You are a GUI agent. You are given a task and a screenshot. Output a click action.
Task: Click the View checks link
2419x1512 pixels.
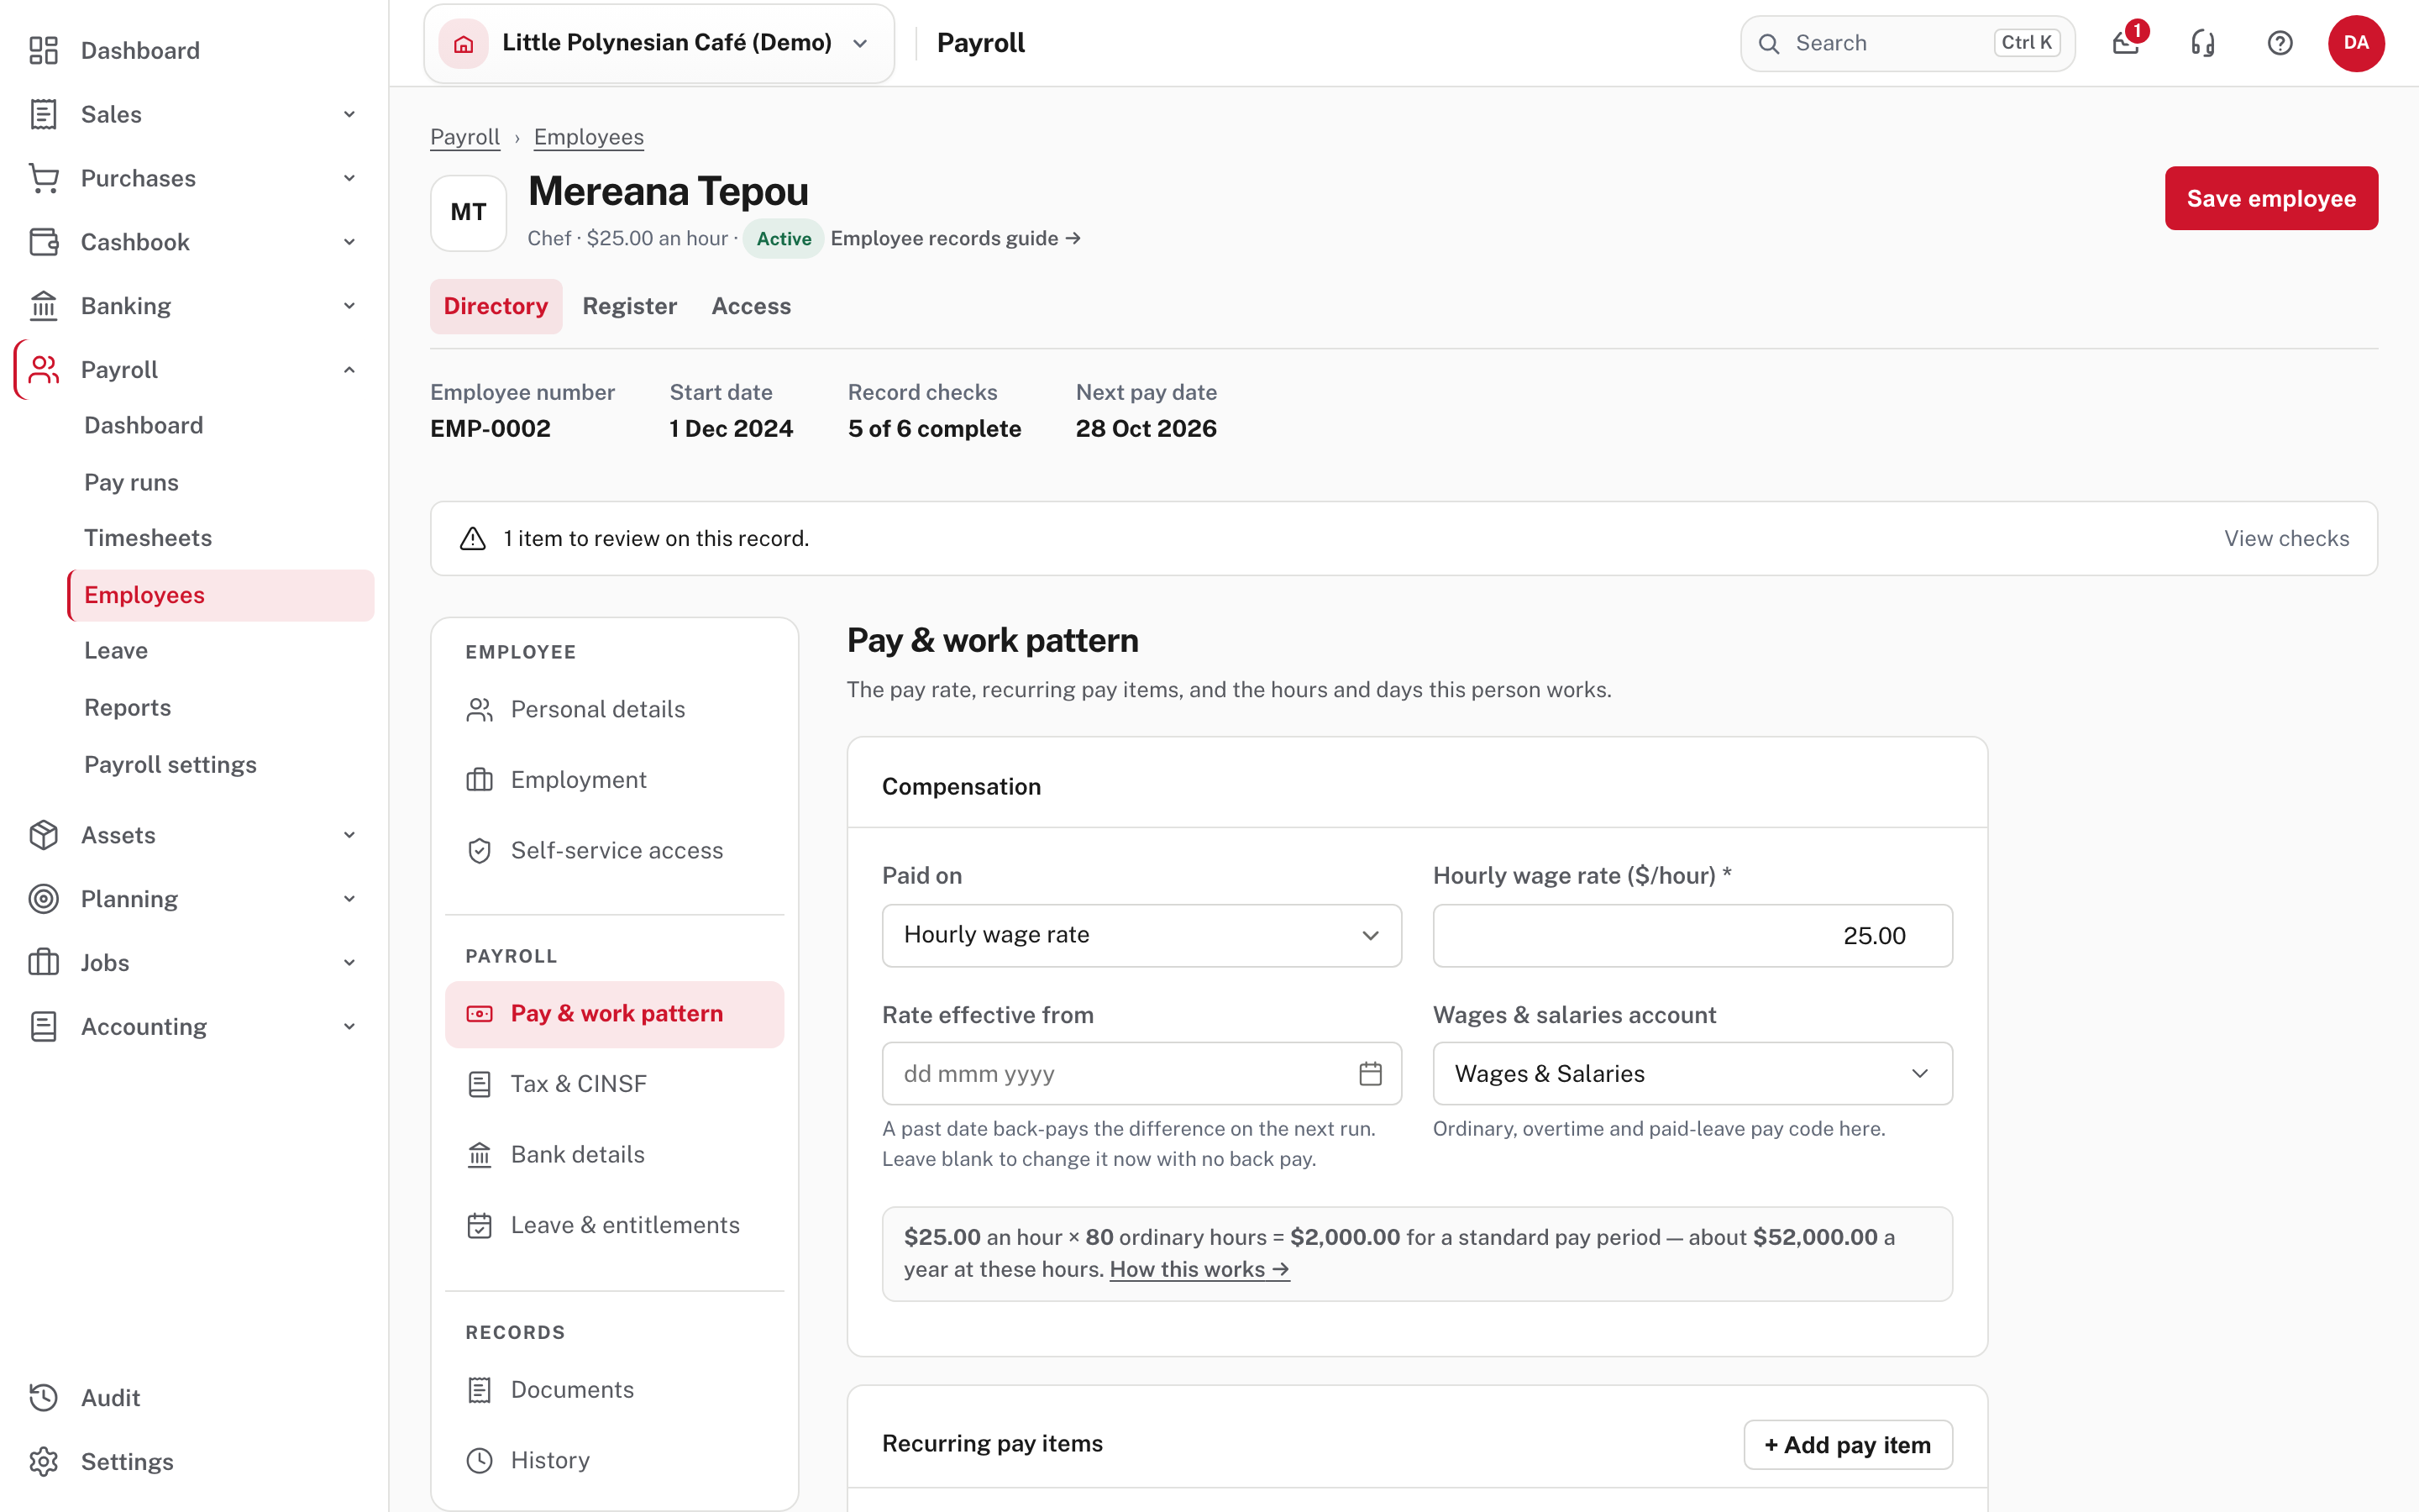2286,538
